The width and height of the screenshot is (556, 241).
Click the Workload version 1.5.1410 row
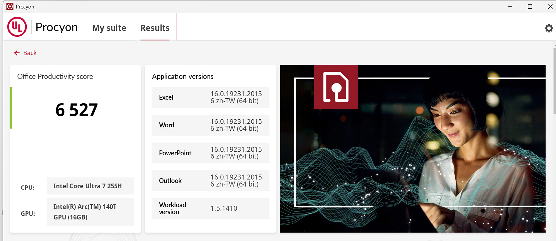coord(210,208)
